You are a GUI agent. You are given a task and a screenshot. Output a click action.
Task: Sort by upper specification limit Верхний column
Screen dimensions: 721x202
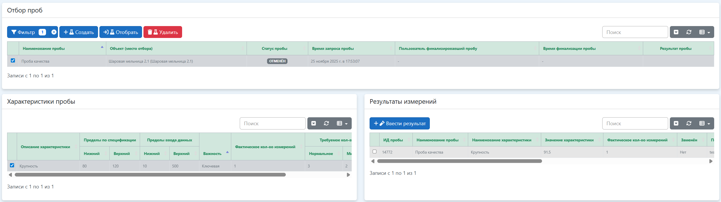(x=124, y=154)
